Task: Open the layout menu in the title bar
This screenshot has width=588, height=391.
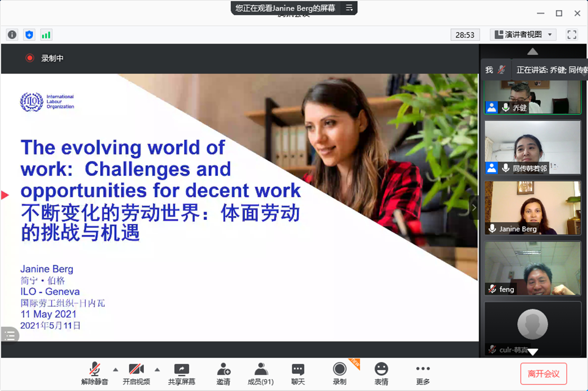Action: (349, 8)
